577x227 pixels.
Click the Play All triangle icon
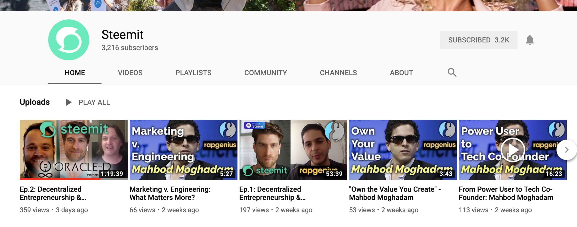[68, 102]
